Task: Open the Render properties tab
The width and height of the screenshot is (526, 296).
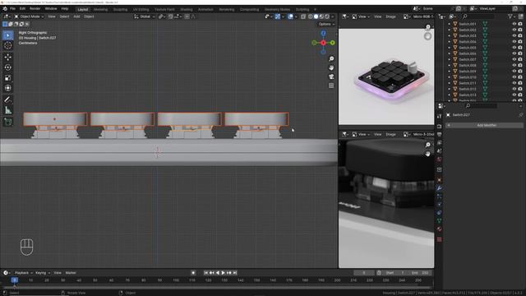Action: click(x=440, y=127)
